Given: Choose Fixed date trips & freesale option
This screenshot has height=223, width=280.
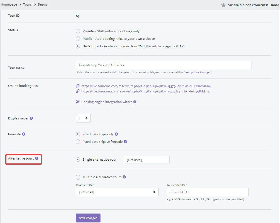Looking at the screenshot, I should point(78,142).
